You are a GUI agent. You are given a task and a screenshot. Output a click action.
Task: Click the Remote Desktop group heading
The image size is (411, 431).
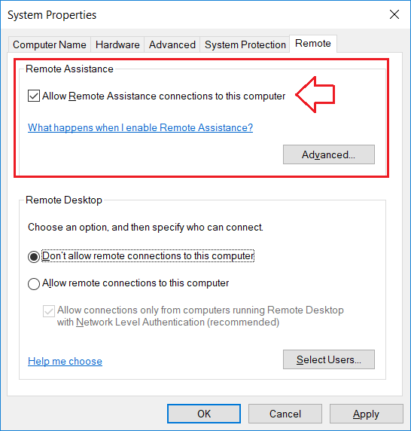point(64,200)
